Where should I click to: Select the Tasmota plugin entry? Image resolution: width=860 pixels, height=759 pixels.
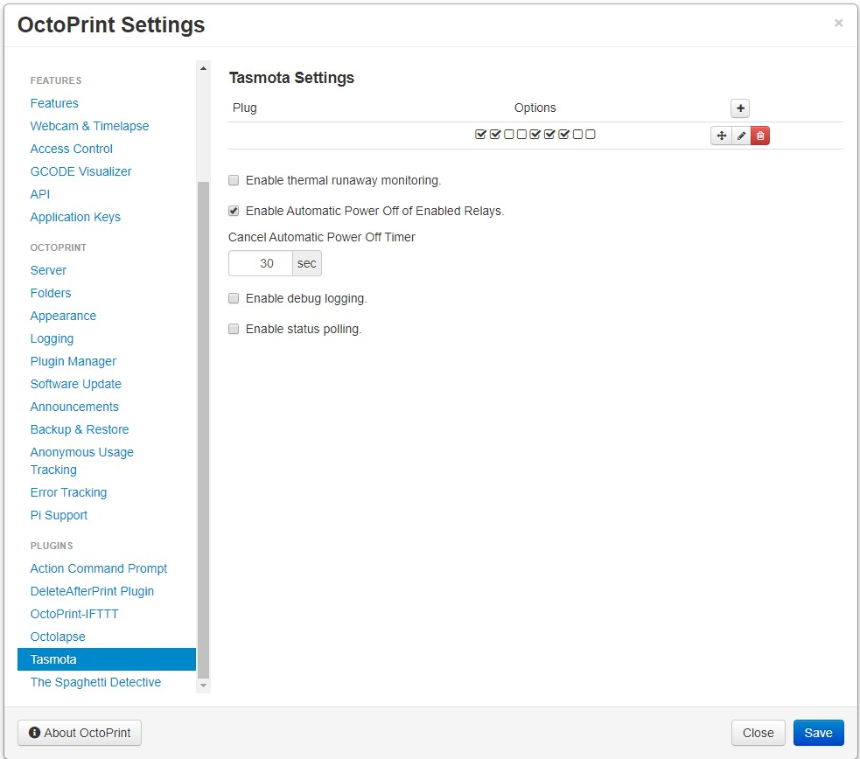click(107, 659)
